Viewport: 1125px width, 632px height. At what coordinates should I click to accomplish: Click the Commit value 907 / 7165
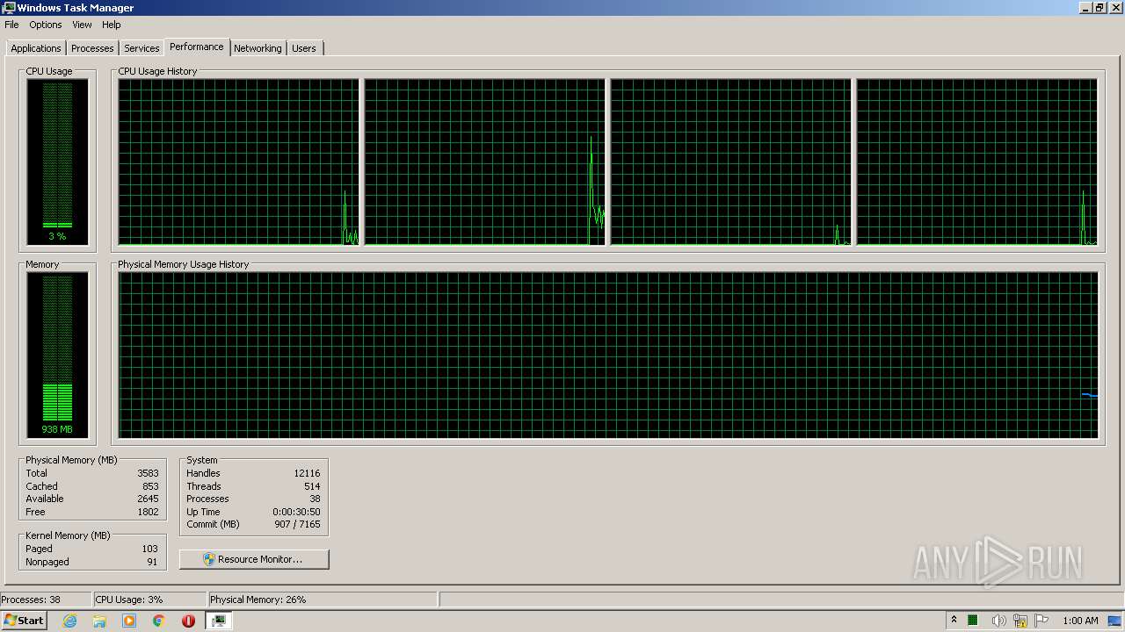pos(297,524)
